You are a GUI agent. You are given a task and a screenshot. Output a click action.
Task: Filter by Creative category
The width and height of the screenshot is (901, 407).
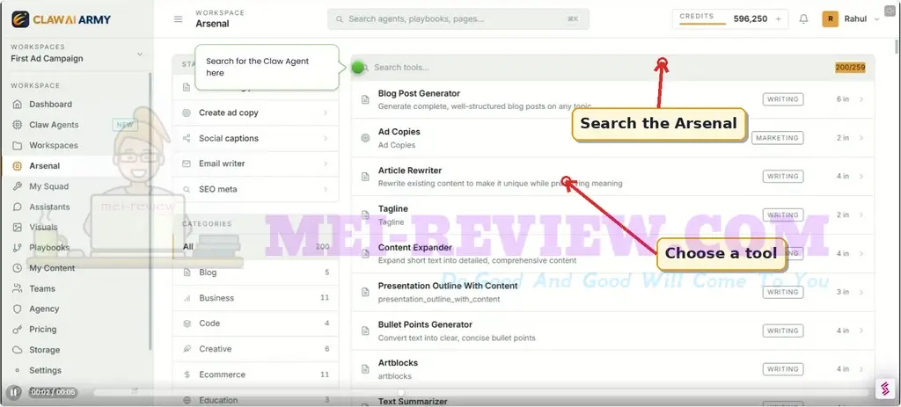pyautogui.click(x=256, y=349)
